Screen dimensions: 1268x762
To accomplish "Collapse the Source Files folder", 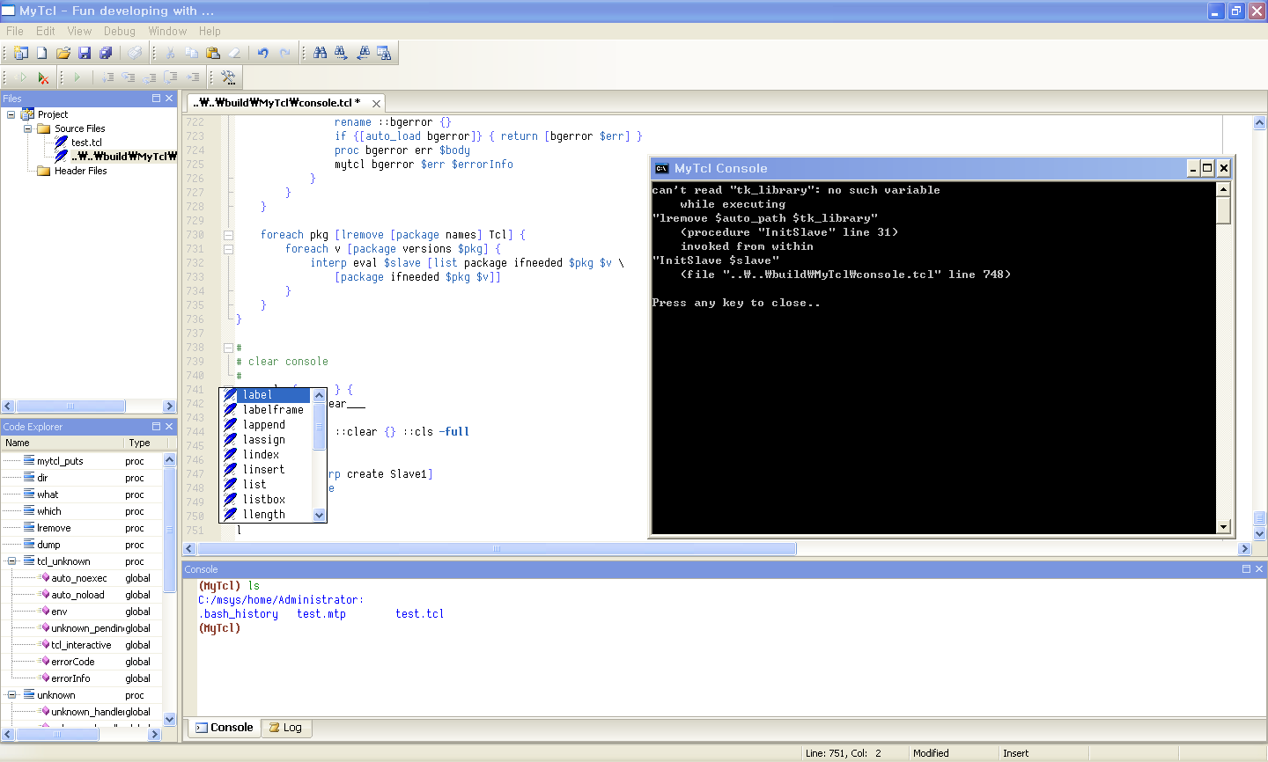I will point(27,128).
